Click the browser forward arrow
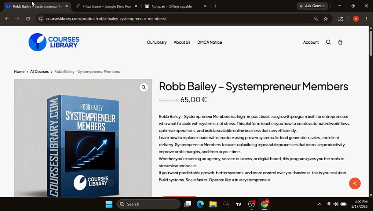Screen dimensions: 373x211 coord(17,18)
